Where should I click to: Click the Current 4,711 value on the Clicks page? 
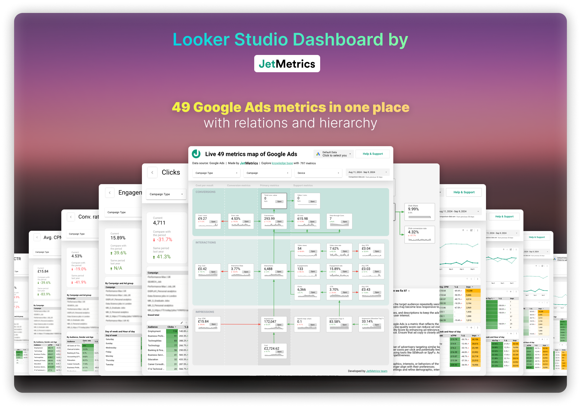pyautogui.click(x=159, y=223)
